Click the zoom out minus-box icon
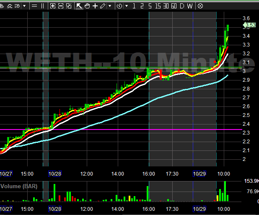Screen dimensions: 259x215 pyautogui.click(x=61, y=6)
